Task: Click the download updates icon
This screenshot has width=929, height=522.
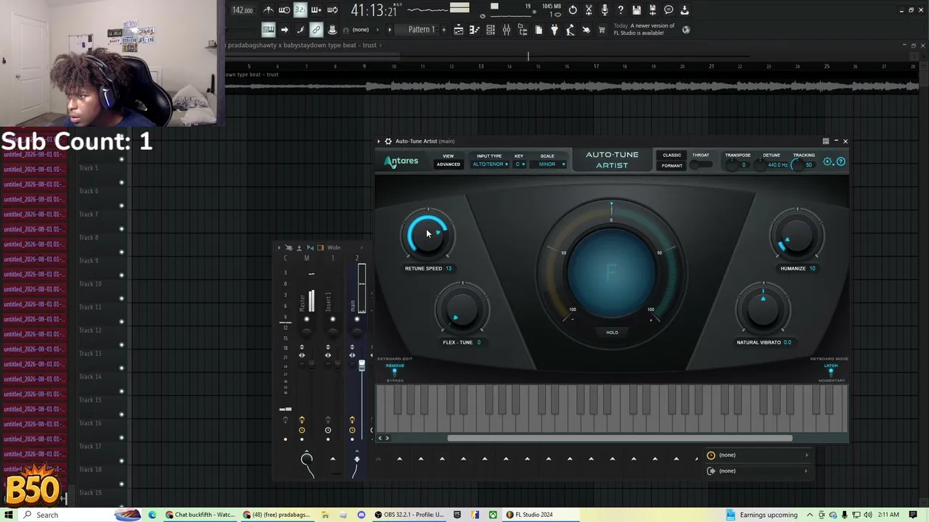Action: 684,10
